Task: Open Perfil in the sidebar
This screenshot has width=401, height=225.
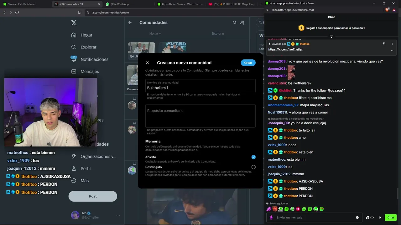Action: [81, 168]
